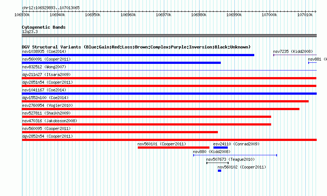Click the 106950k ruler tick label
The width and height of the screenshot is (327, 196).
tap(93, 15)
